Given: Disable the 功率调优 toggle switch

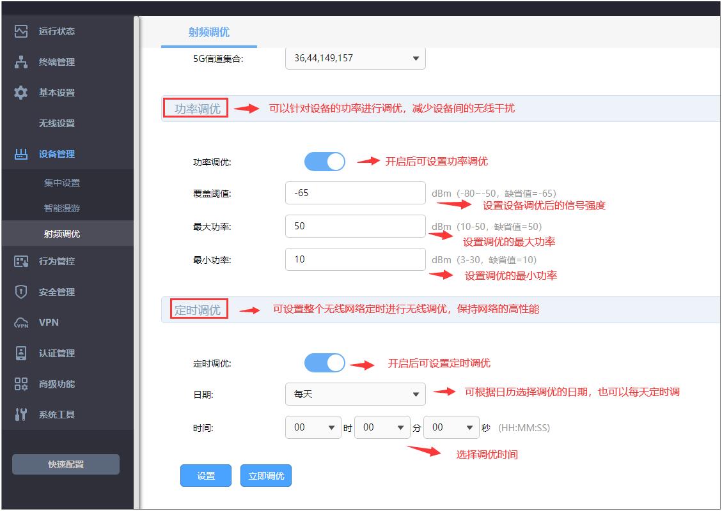Looking at the screenshot, I should click(325, 162).
